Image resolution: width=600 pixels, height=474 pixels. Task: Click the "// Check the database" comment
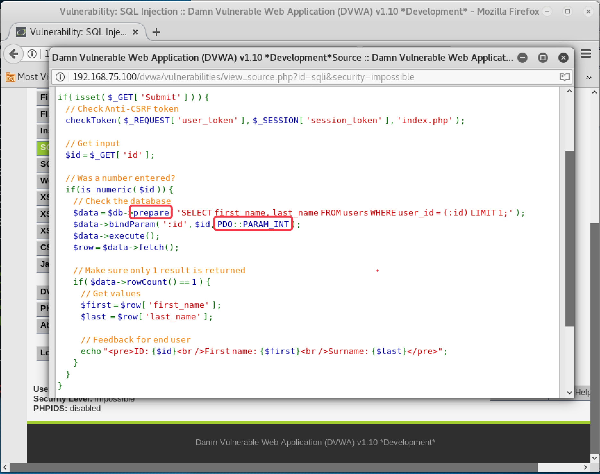click(122, 201)
